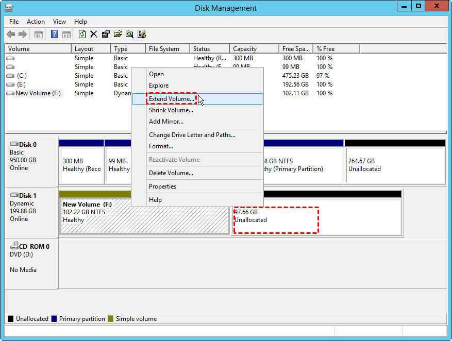Select the 300 MB Healthy (Reco partition on Disk 0
Image resolution: width=452 pixels, height=341 pixels.
81,161
